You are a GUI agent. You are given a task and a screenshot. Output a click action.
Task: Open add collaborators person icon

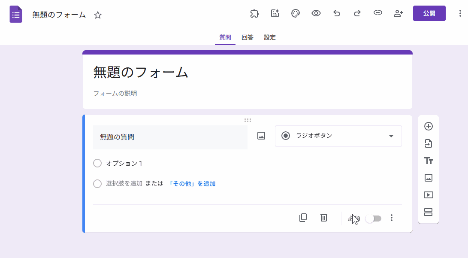[x=398, y=13]
